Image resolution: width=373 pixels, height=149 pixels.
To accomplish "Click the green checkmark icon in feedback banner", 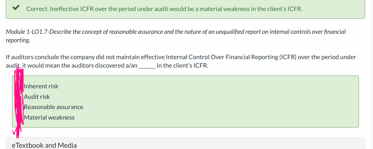I will click(16, 8).
